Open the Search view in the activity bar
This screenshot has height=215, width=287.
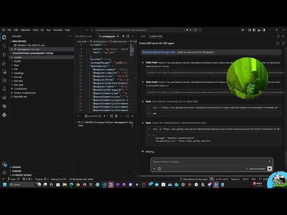click(4, 46)
